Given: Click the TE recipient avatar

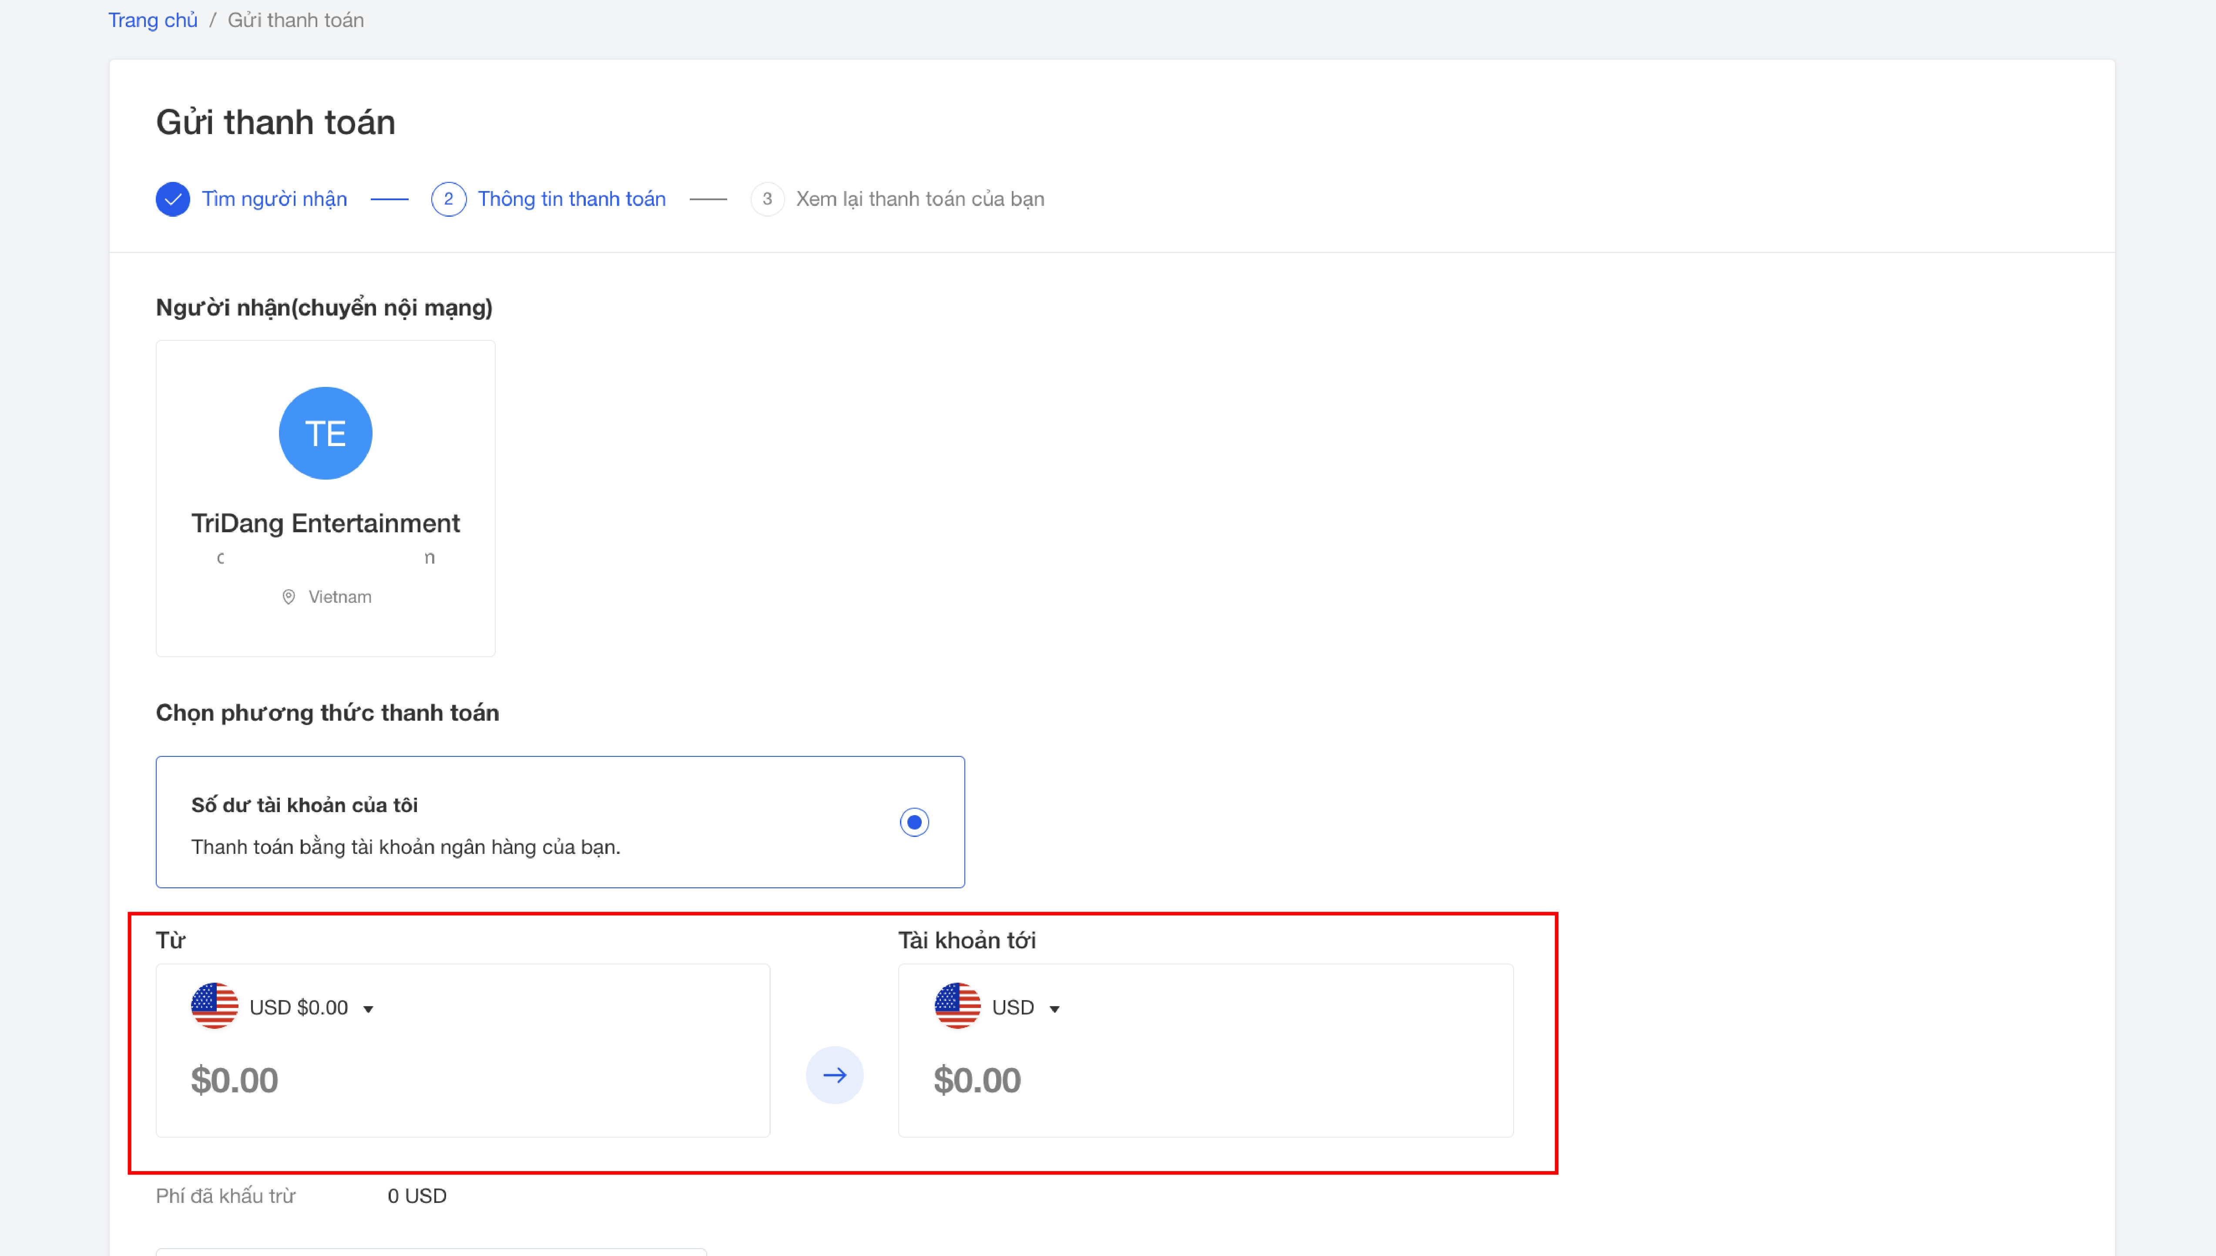Looking at the screenshot, I should [325, 433].
